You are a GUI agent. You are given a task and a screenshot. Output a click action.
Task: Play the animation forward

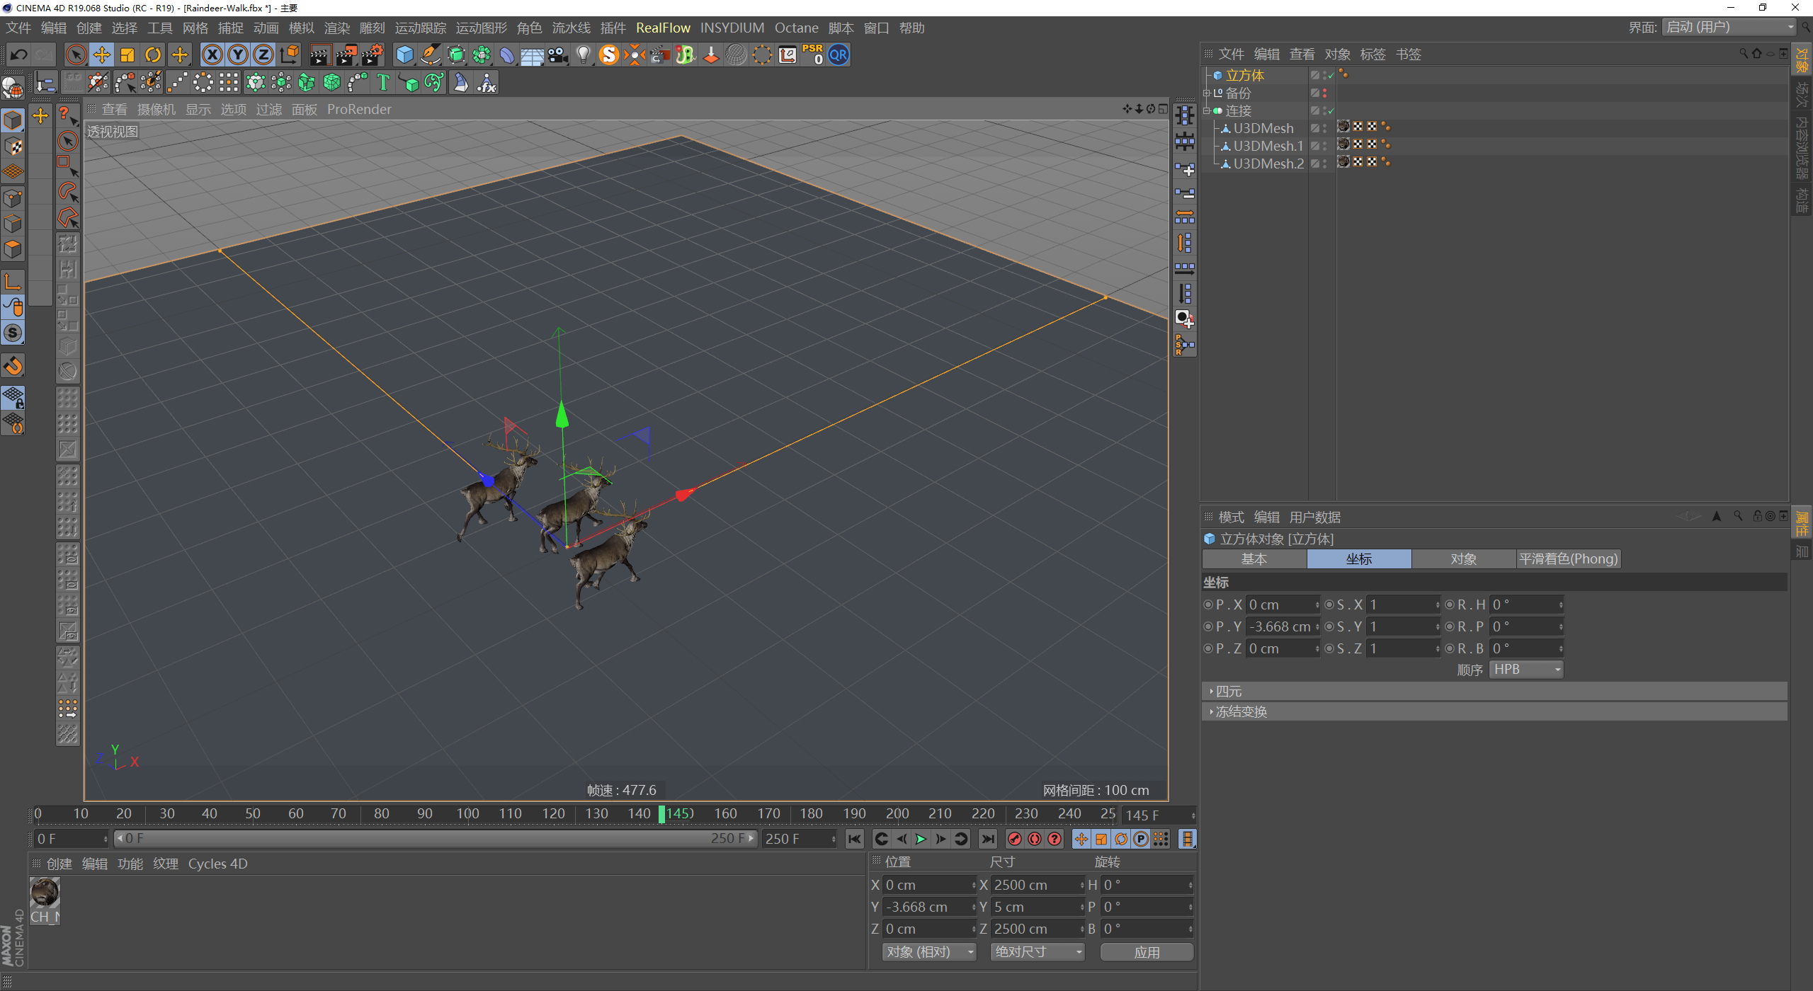pos(921,839)
